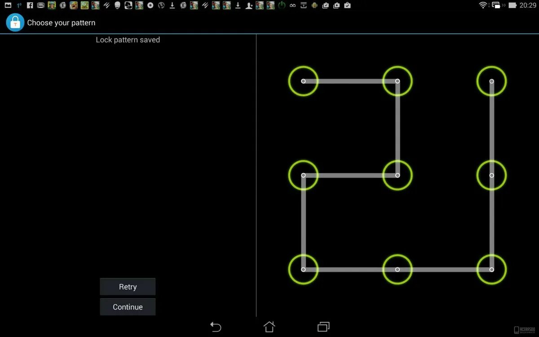Tap the bottom-center pattern dot
539x337 pixels.
[398, 270]
